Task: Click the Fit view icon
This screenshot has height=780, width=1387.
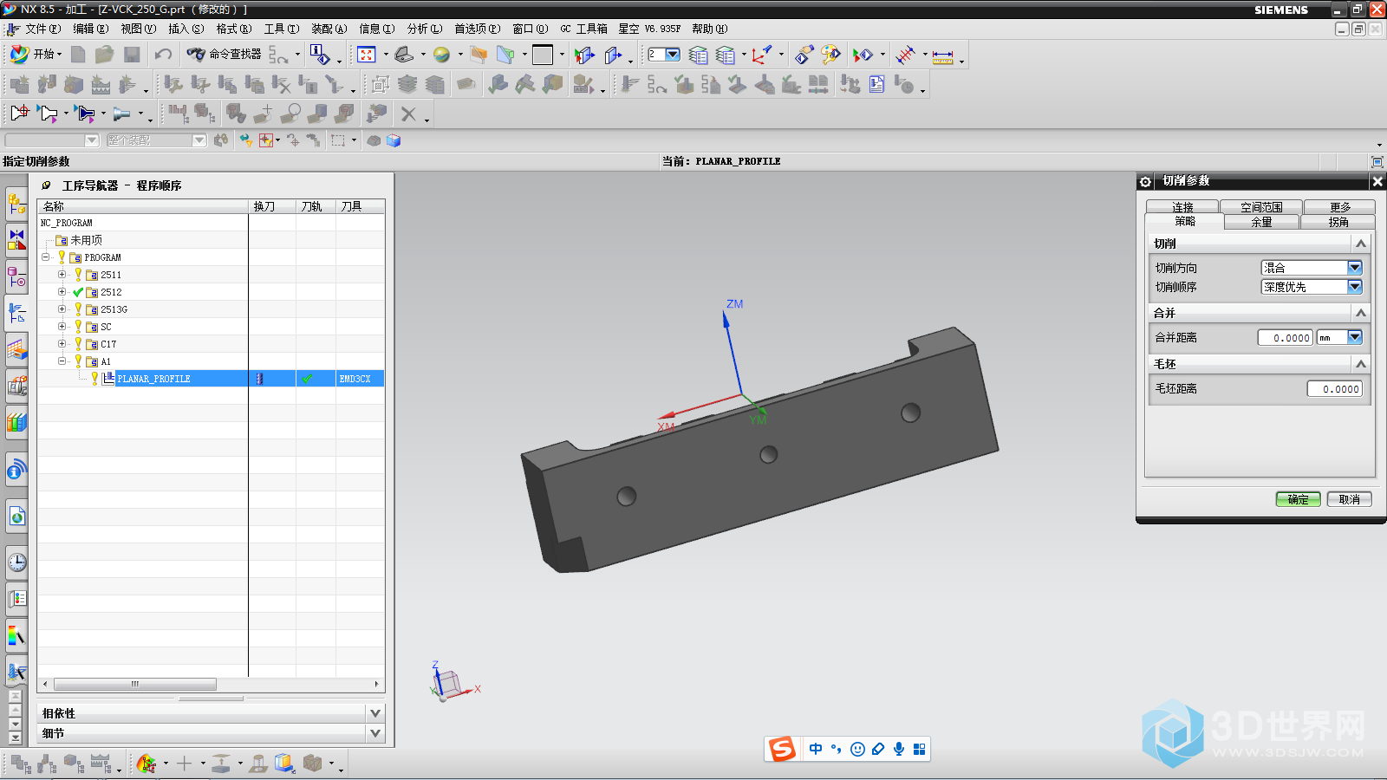Action: click(x=367, y=55)
